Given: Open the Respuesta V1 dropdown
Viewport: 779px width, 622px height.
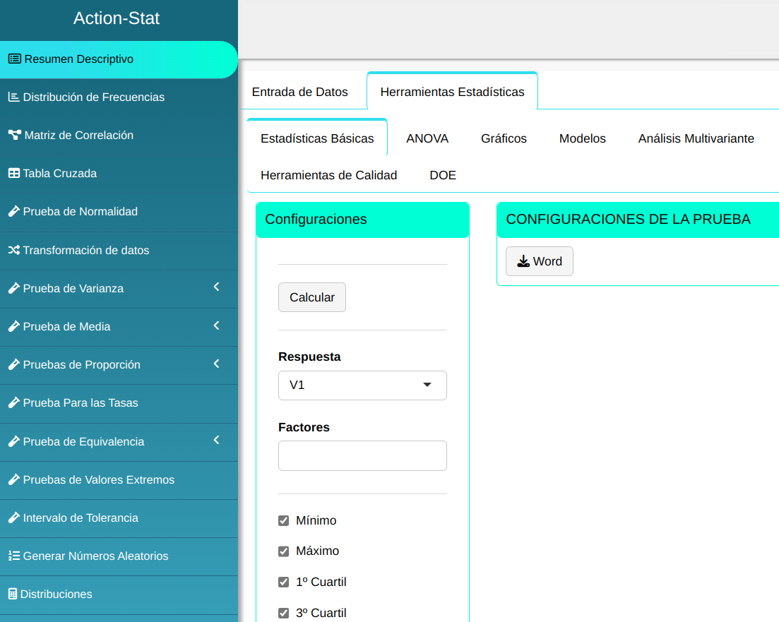Looking at the screenshot, I should click(x=362, y=385).
